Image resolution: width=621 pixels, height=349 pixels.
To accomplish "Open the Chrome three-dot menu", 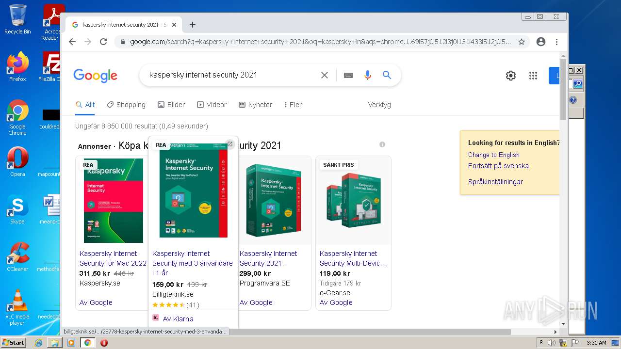I will point(556,42).
